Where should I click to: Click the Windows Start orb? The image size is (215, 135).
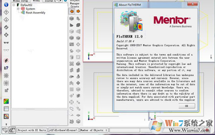click(157, 127)
